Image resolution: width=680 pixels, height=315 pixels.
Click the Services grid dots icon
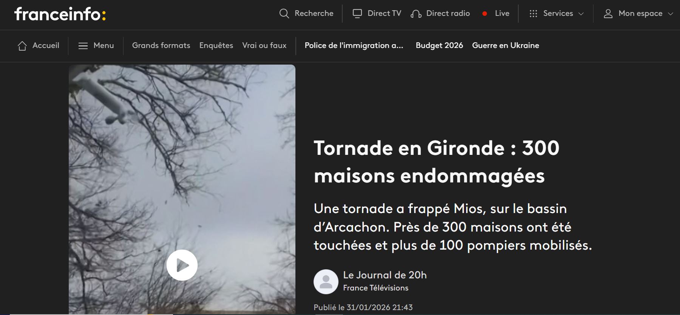[x=533, y=14]
